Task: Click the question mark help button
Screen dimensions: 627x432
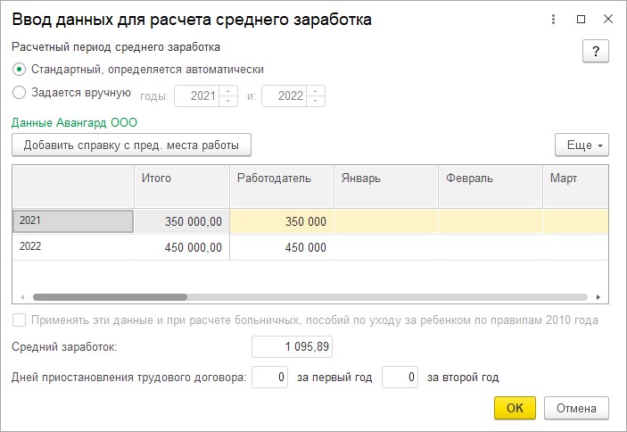Action: 596,51
